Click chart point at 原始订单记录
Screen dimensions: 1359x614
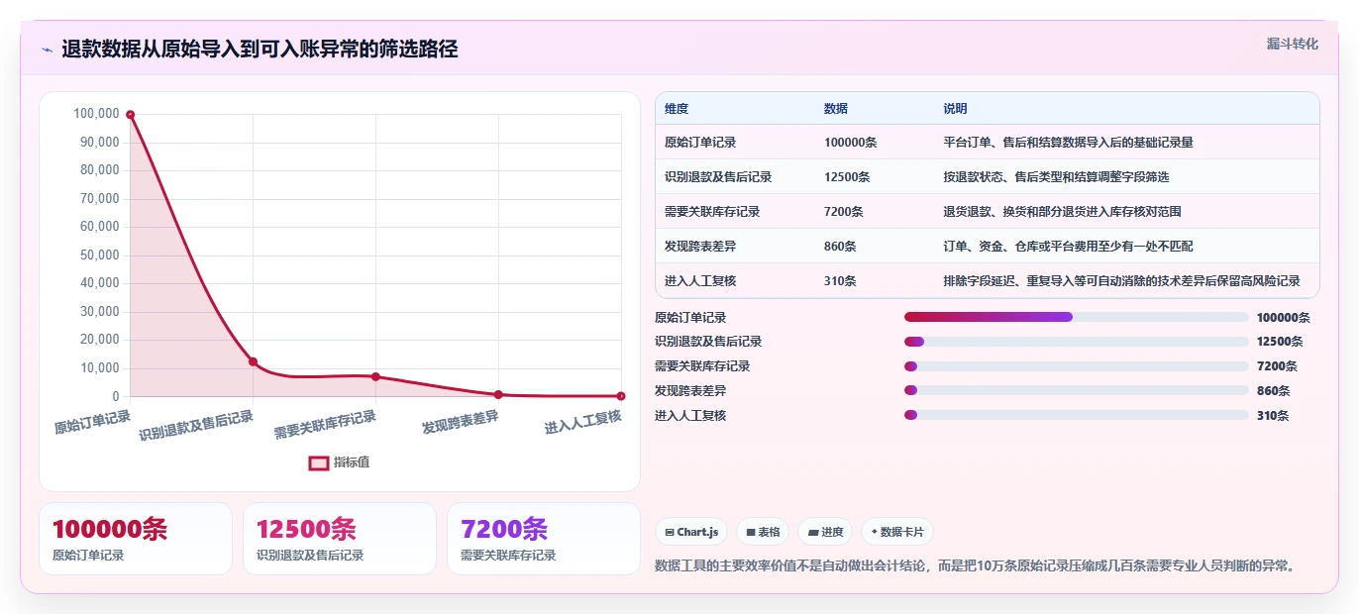(x=130, y=115)
